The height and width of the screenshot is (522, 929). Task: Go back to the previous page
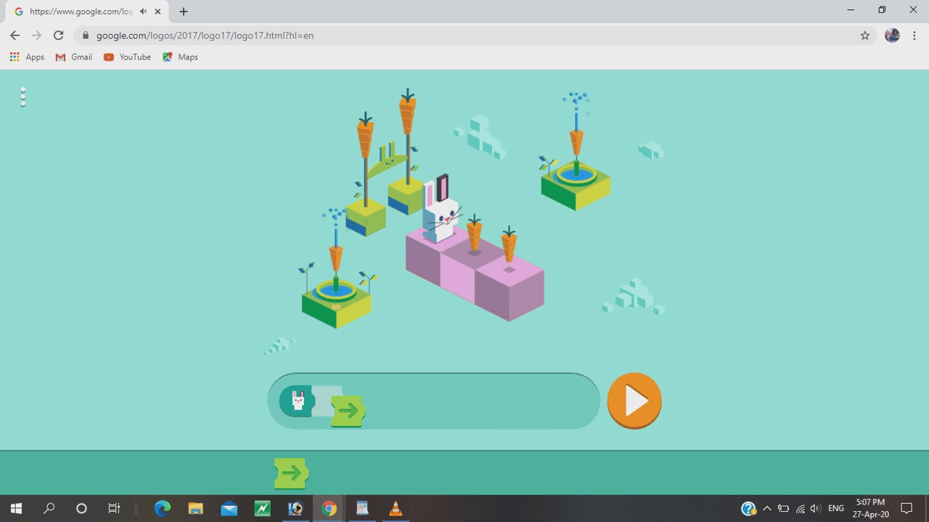pos(15,36)
